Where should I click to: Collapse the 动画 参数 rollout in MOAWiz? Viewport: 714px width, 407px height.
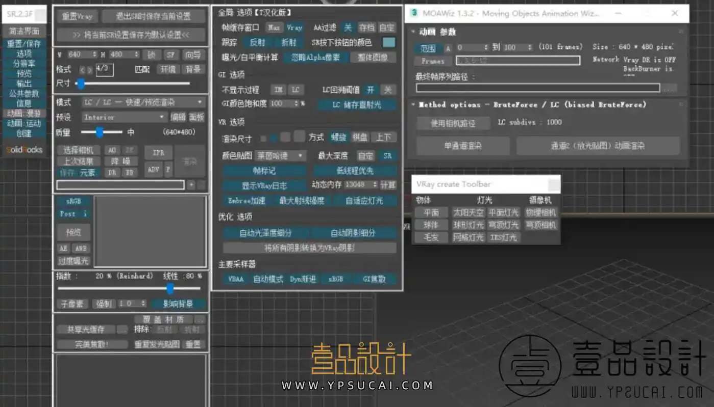(413, 32)
